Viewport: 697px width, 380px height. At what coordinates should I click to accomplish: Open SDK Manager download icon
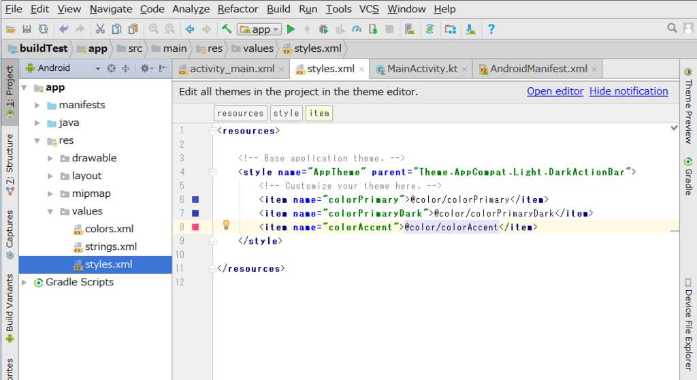[471, 29]
